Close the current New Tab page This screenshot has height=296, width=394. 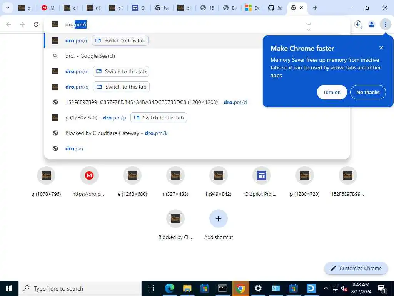(x=301, y=8)
